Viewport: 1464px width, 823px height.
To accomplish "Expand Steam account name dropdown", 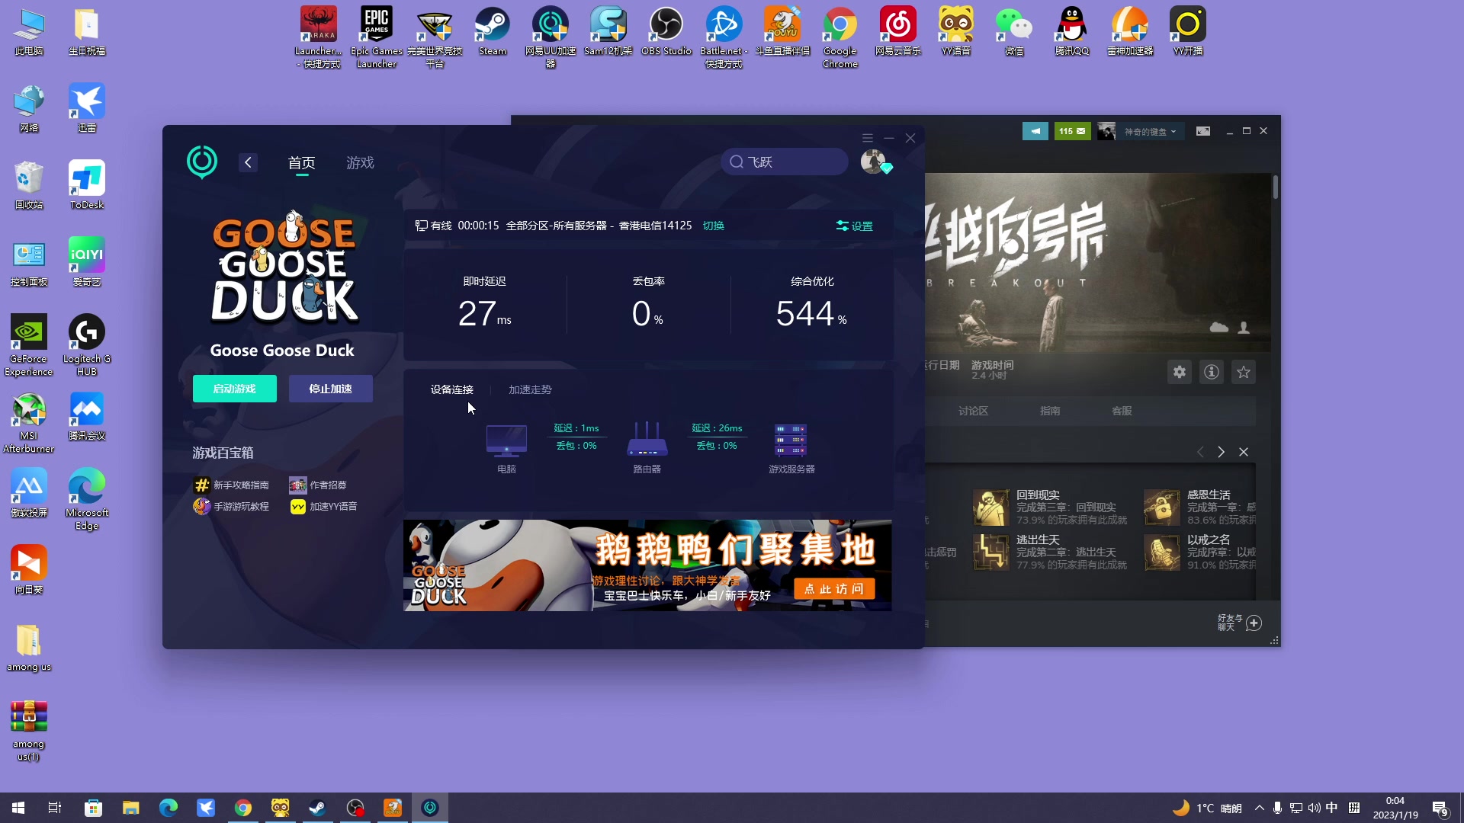I will (1150, 132).
